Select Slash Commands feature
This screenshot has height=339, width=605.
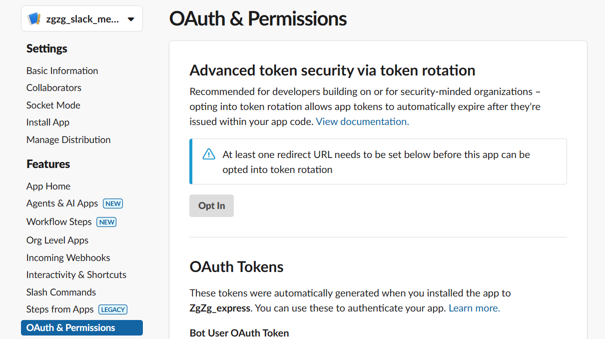coord(61,292)
